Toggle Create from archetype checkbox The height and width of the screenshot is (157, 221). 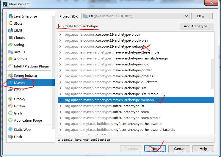pyautogui.click(x=60, y=26)
